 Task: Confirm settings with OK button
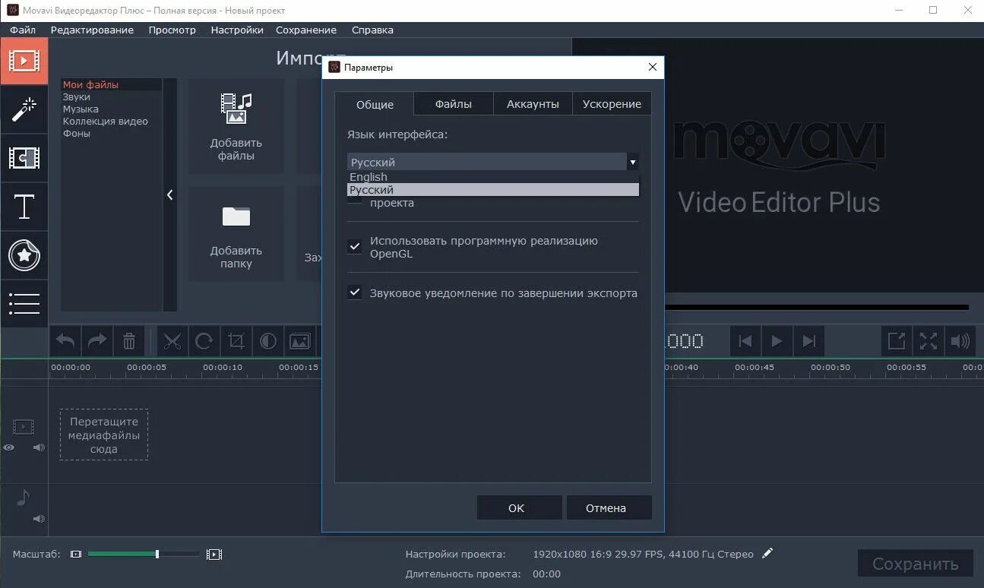click(x=519, y=507)
